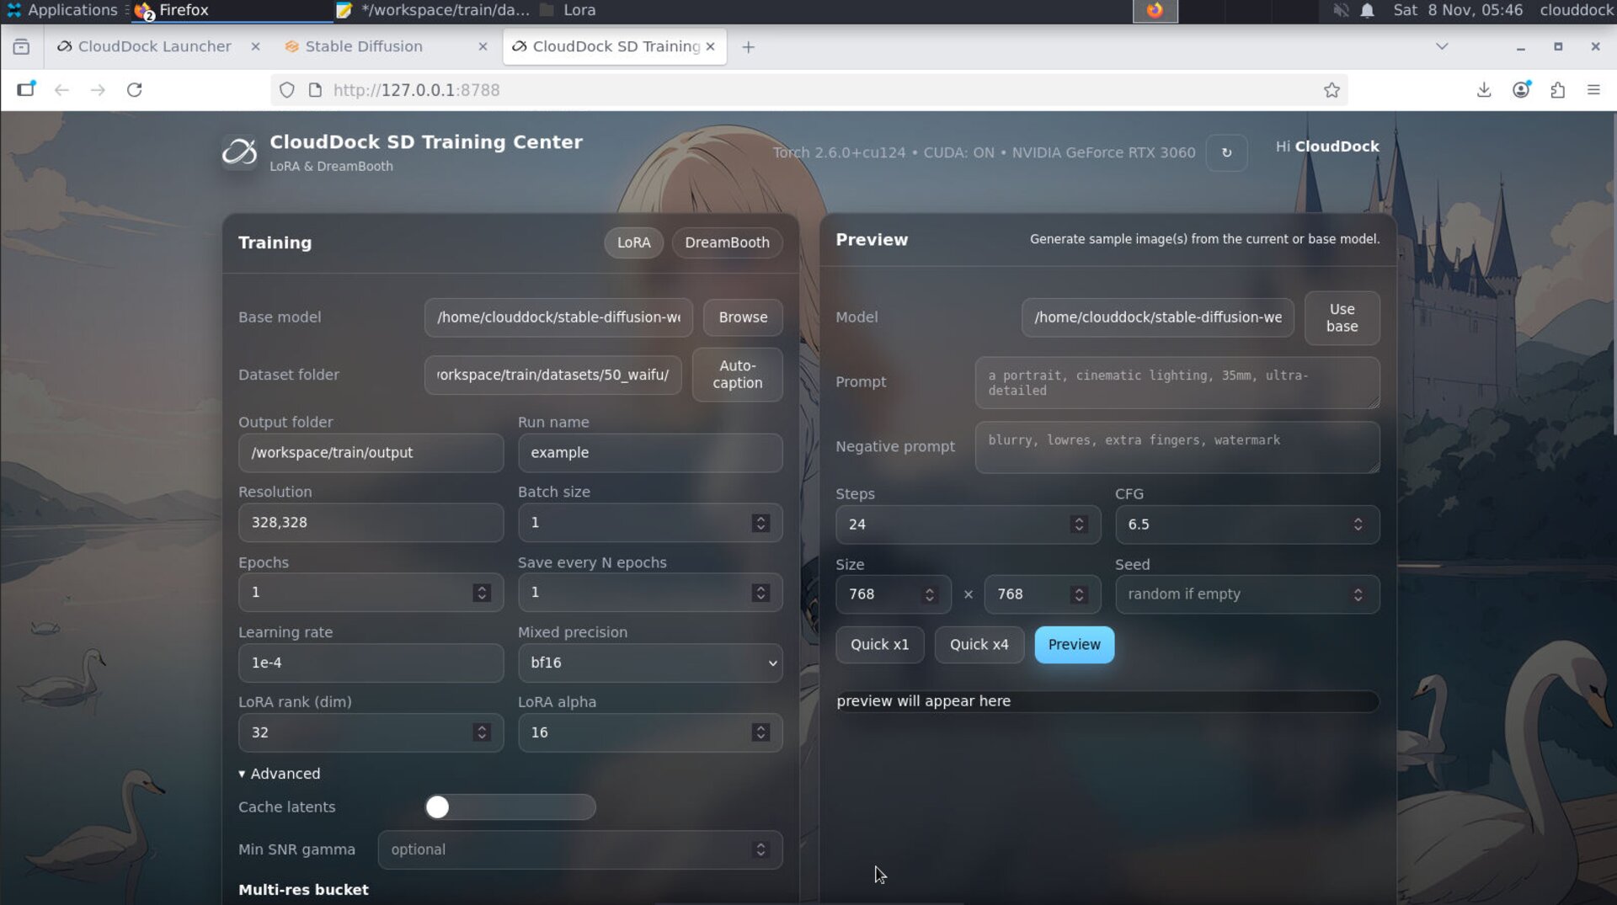Click the refresh device info icon button
The width and height of the screenshot is (1617, 905).
[x=1226, y=152]
